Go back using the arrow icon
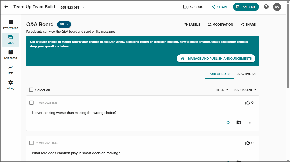Screen dimensions: 290x162 pyautogui.click(x=6, y=7)
